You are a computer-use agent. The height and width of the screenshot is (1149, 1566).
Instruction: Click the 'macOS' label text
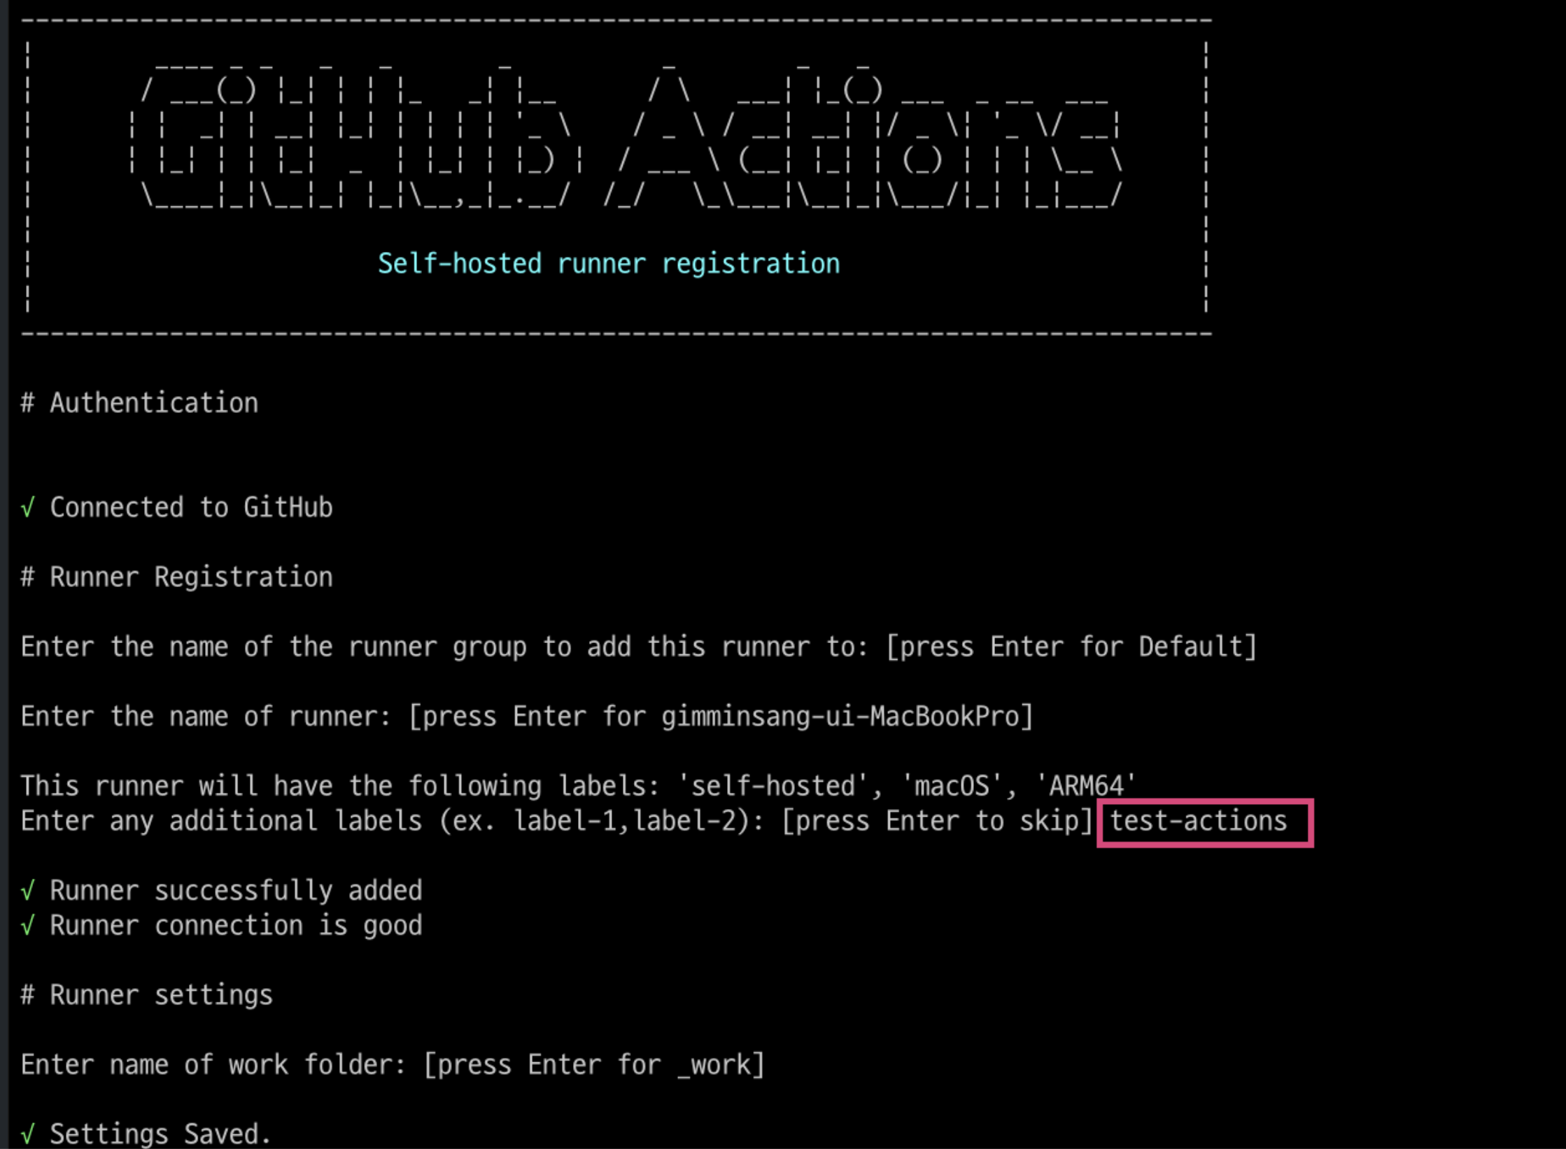tap(952, 786)
